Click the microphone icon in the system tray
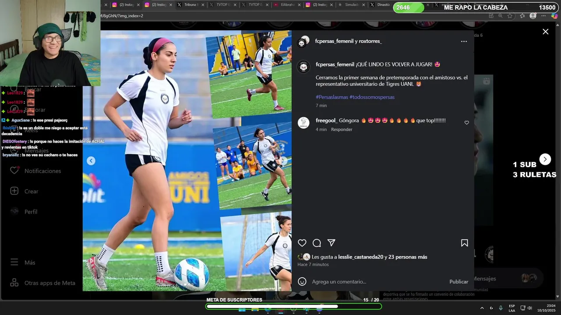561x315 pixels. click(501, 308)
